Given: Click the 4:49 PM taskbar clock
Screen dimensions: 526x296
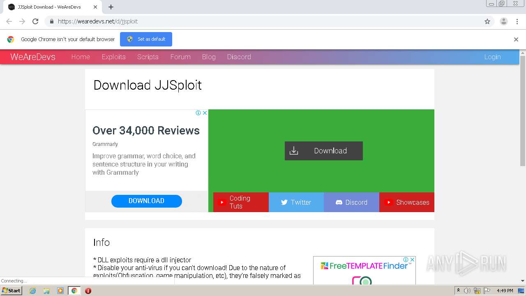Looking at the screenshot, I should [x=505, y=291].
